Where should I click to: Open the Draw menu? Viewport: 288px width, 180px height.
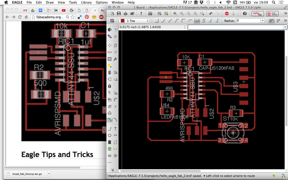50,3
